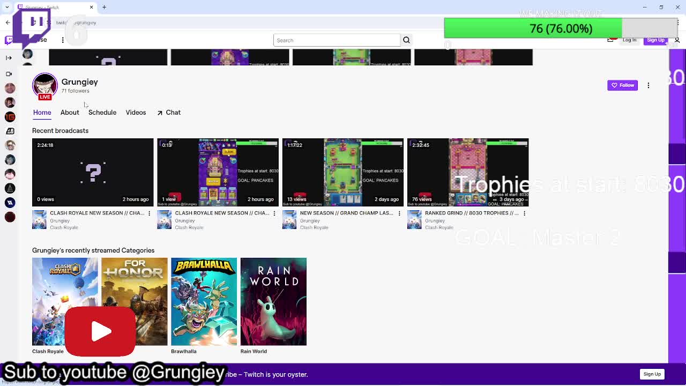This screenshot has width=686, height=386.
Task: Open the 2:24:18 broadcast thumbnail with 0 views
Action: [93, 172]
